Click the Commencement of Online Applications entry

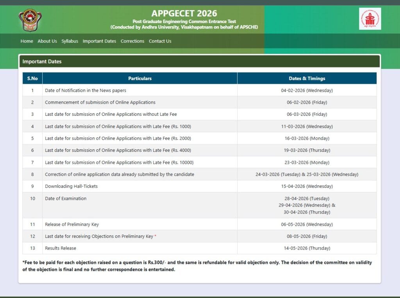click(100, 102)
